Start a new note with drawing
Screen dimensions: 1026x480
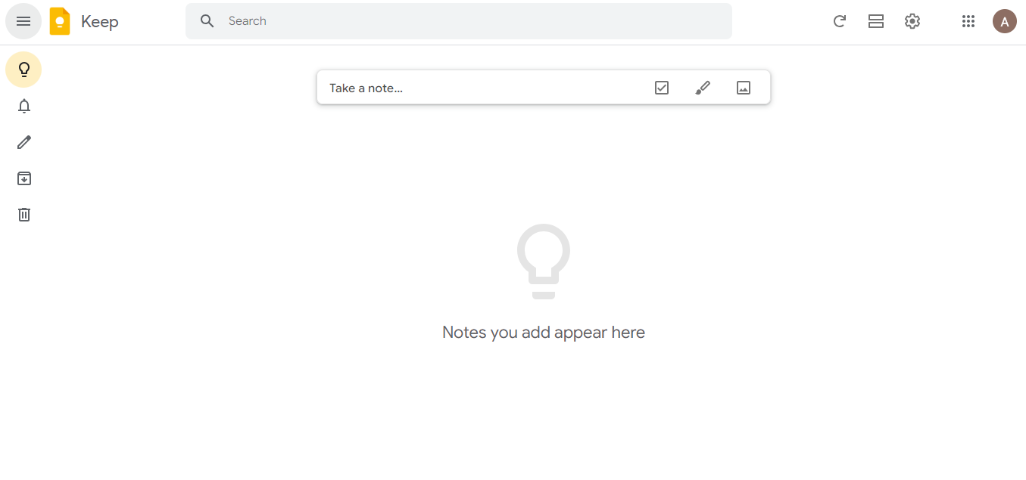tap(703, 88)
